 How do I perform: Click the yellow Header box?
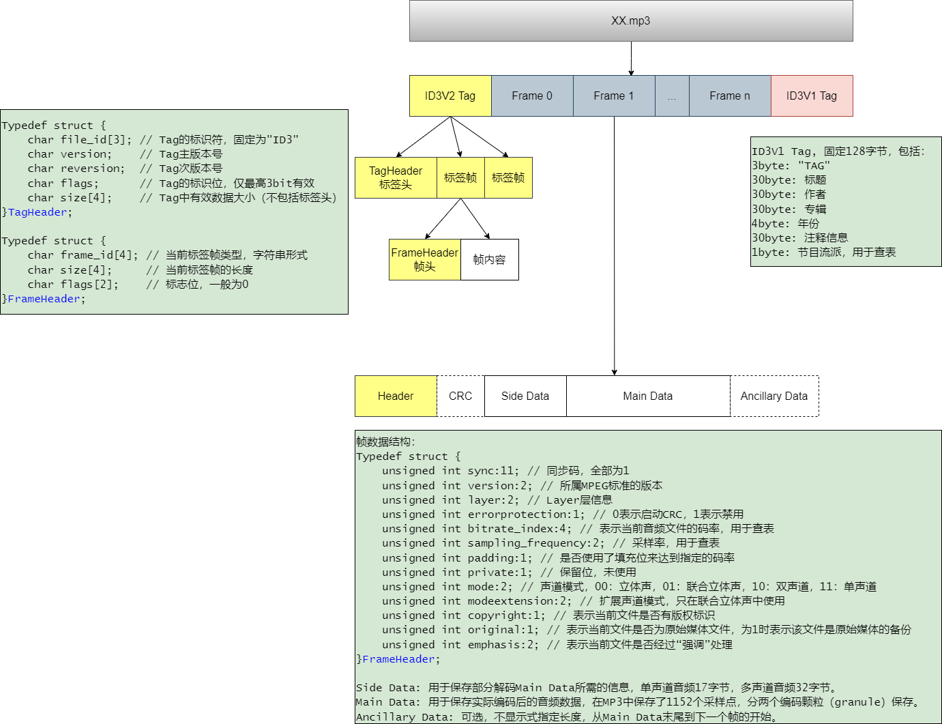point(396,396)
